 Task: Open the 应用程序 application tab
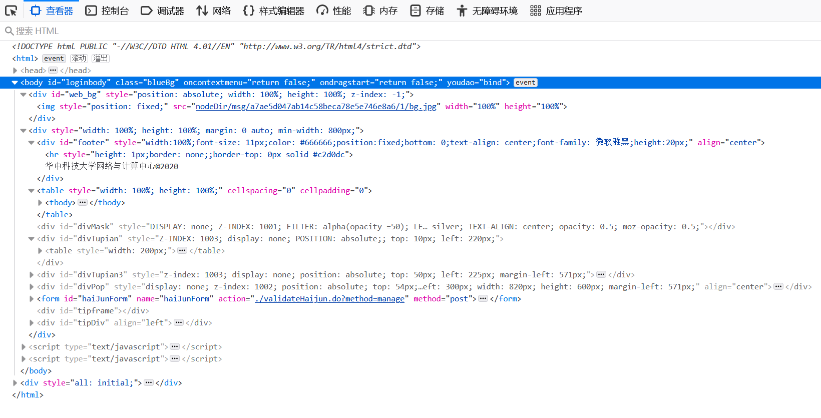pos(556,11)
